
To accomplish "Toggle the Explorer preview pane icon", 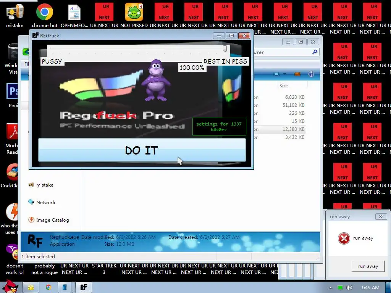I will [x=297, y=74].
